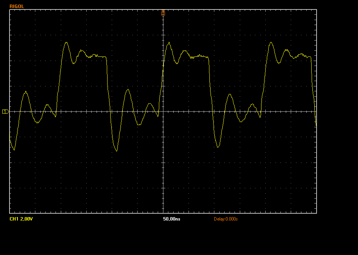Click the orange Delay:0.000s readout

pyautogui.click(x=226, y=219)
